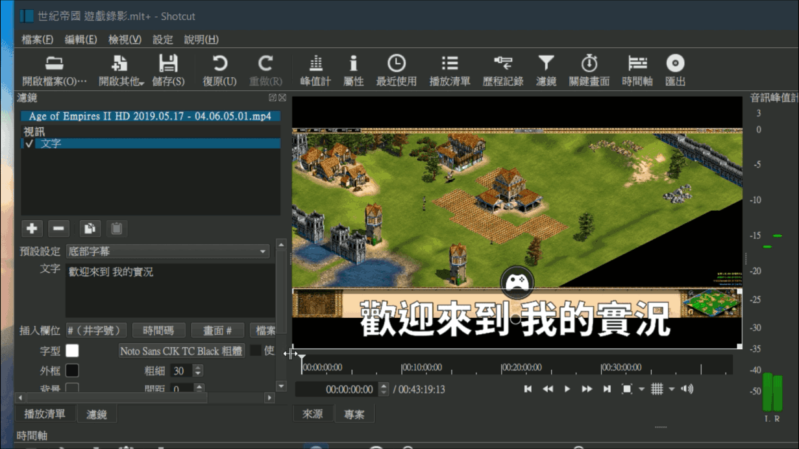Open the 說明(H) menu

(201, 40)
